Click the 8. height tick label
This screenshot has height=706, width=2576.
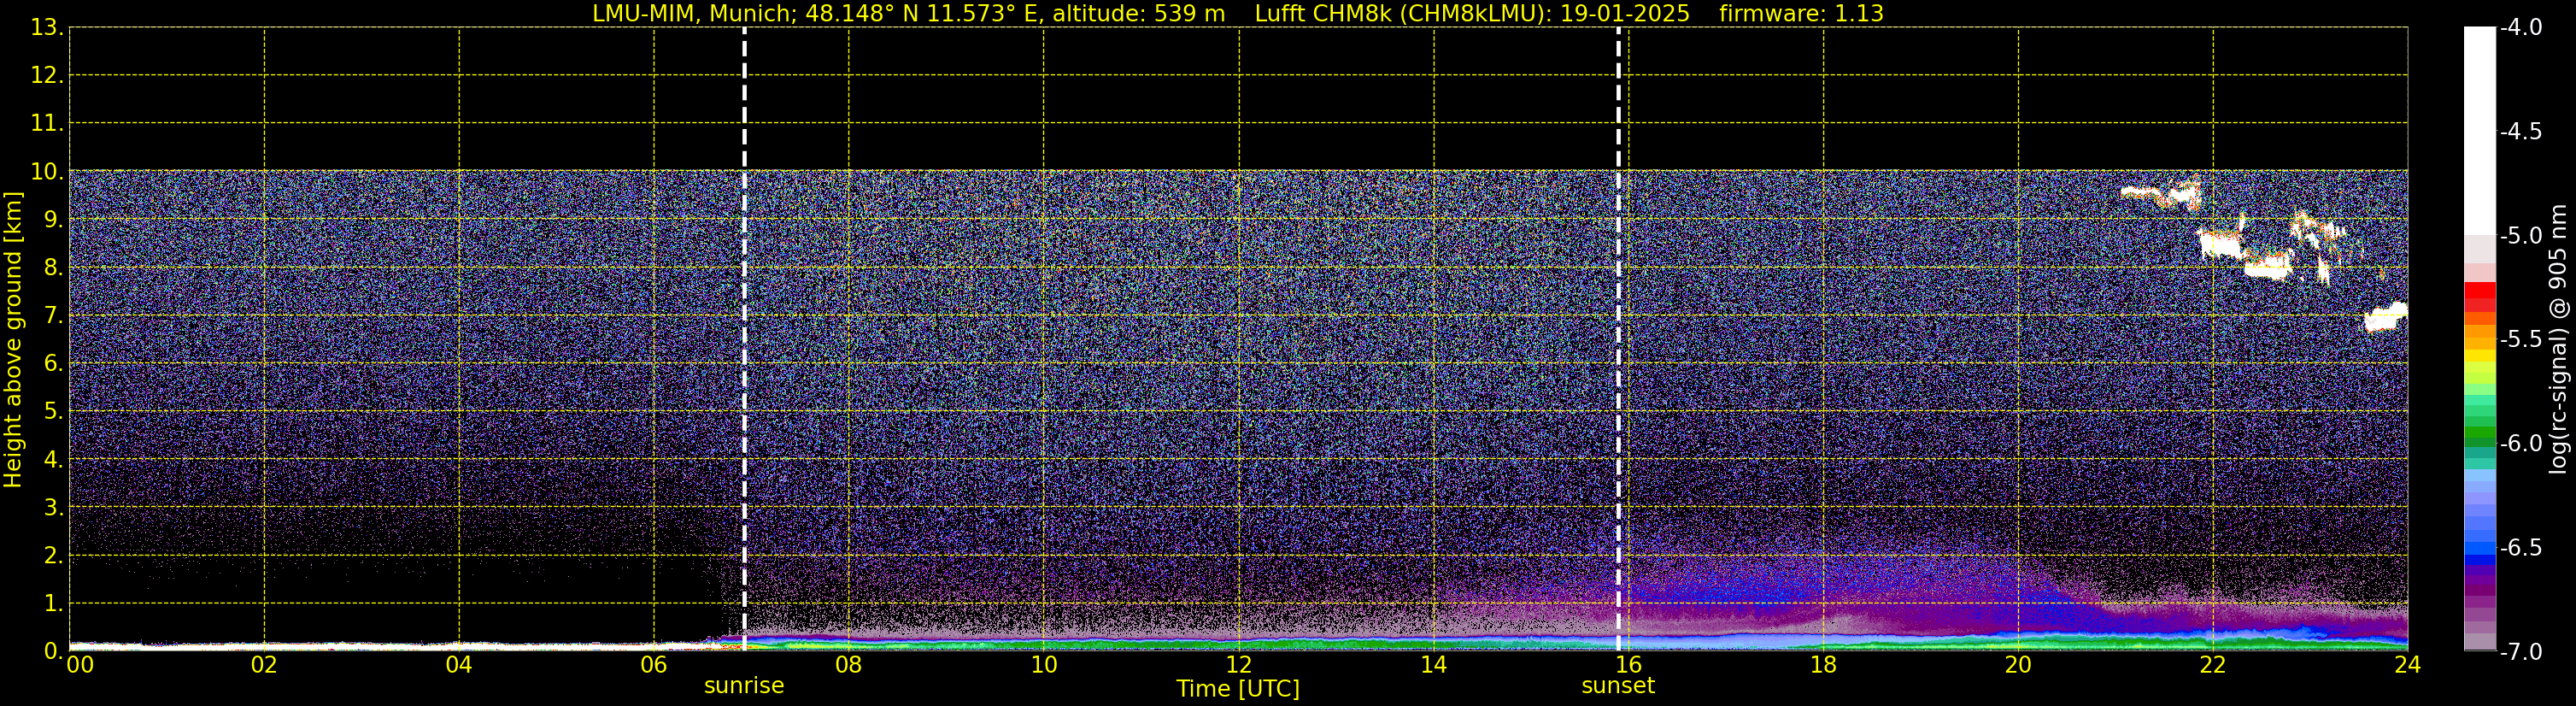point(53,268)
